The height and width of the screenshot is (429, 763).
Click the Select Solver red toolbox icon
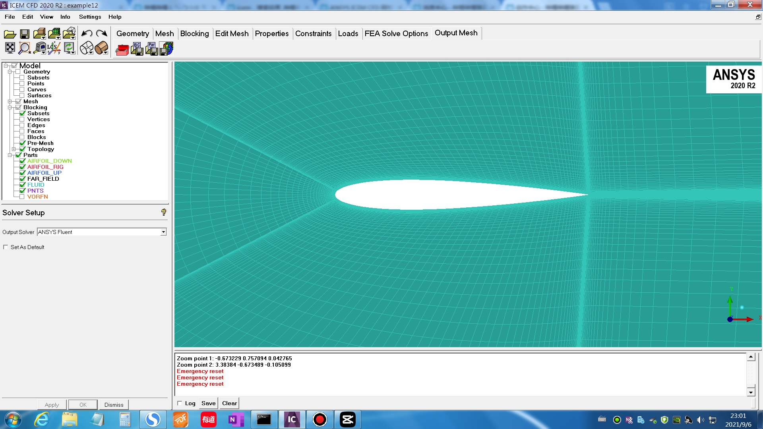click(122, 49)
